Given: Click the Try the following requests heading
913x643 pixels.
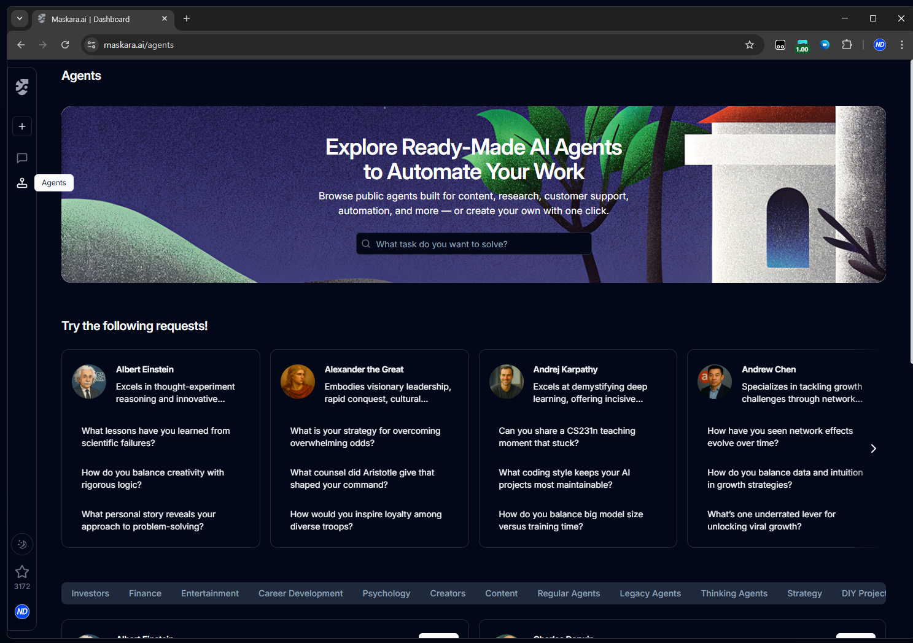Looking at the screenshot, I should pos(134,326).
